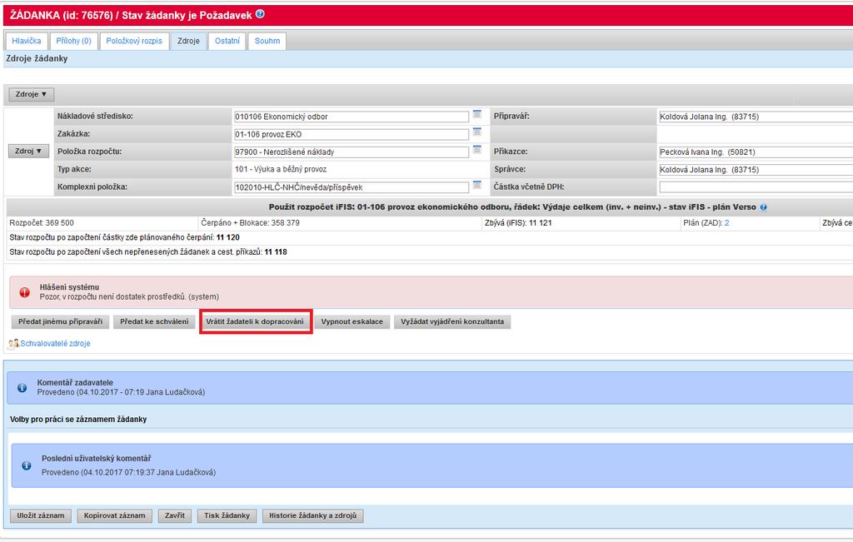This screenshot has height=542, width=853.
Task: Open the Schvalovatelé zdroje link
Action: pyautogui.click(x=56, y=344)
